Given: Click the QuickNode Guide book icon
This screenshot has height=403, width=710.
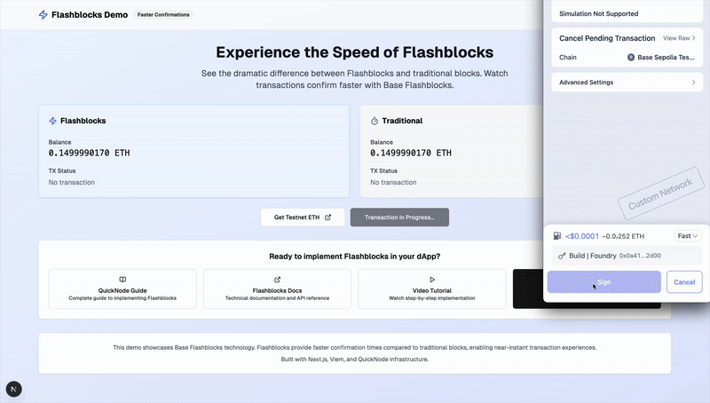Looking at the screenshot, I should 122,280.
